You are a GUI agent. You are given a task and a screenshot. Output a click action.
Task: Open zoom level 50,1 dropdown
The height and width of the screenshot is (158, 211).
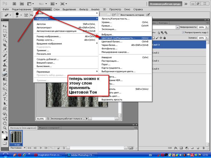(46, 4)
